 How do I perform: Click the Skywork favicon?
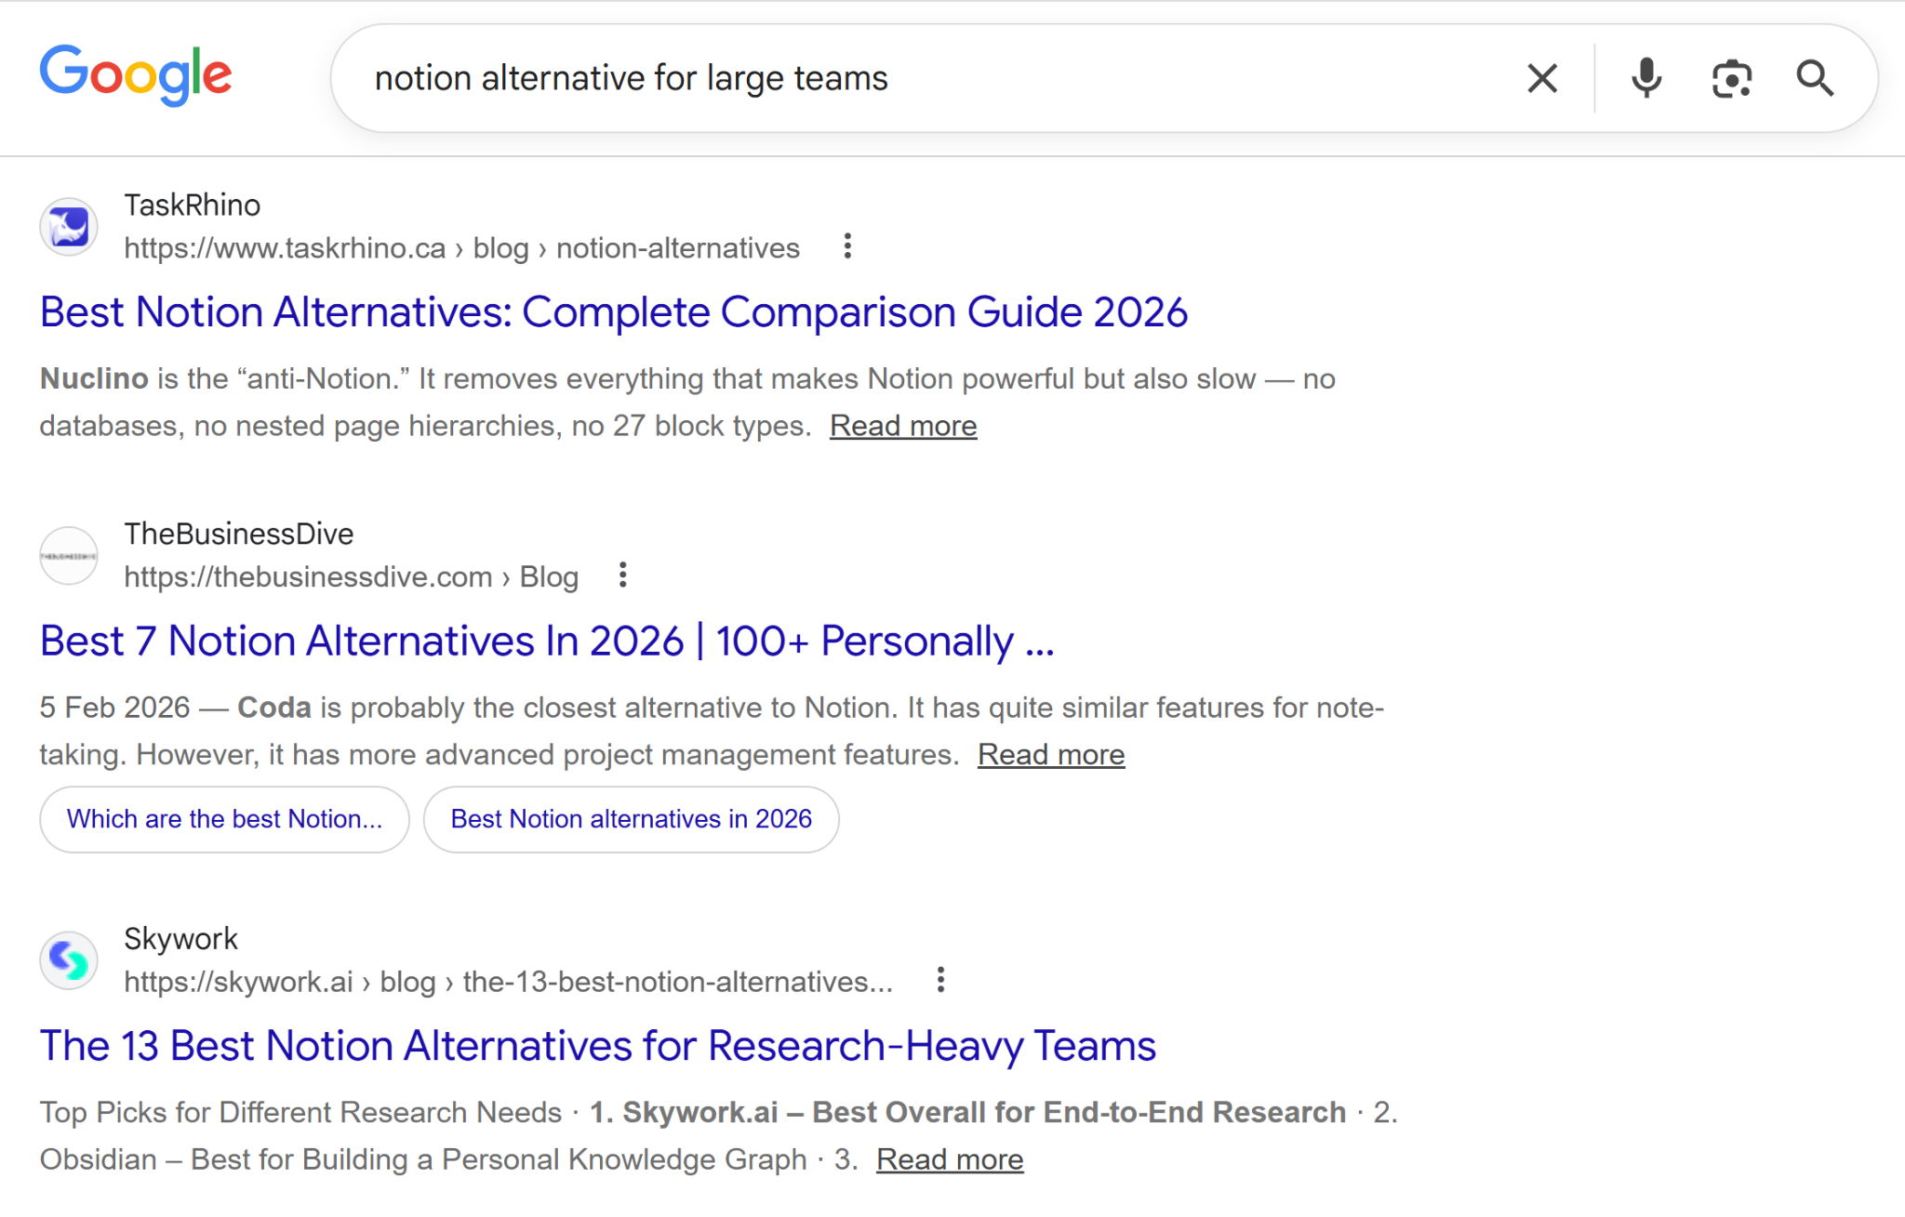point(69,959)
